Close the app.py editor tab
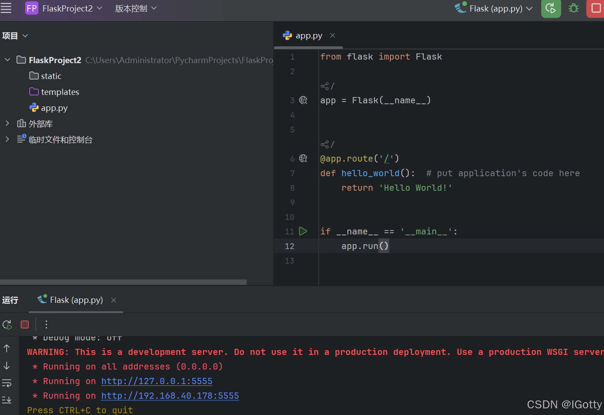 (333, 35)
